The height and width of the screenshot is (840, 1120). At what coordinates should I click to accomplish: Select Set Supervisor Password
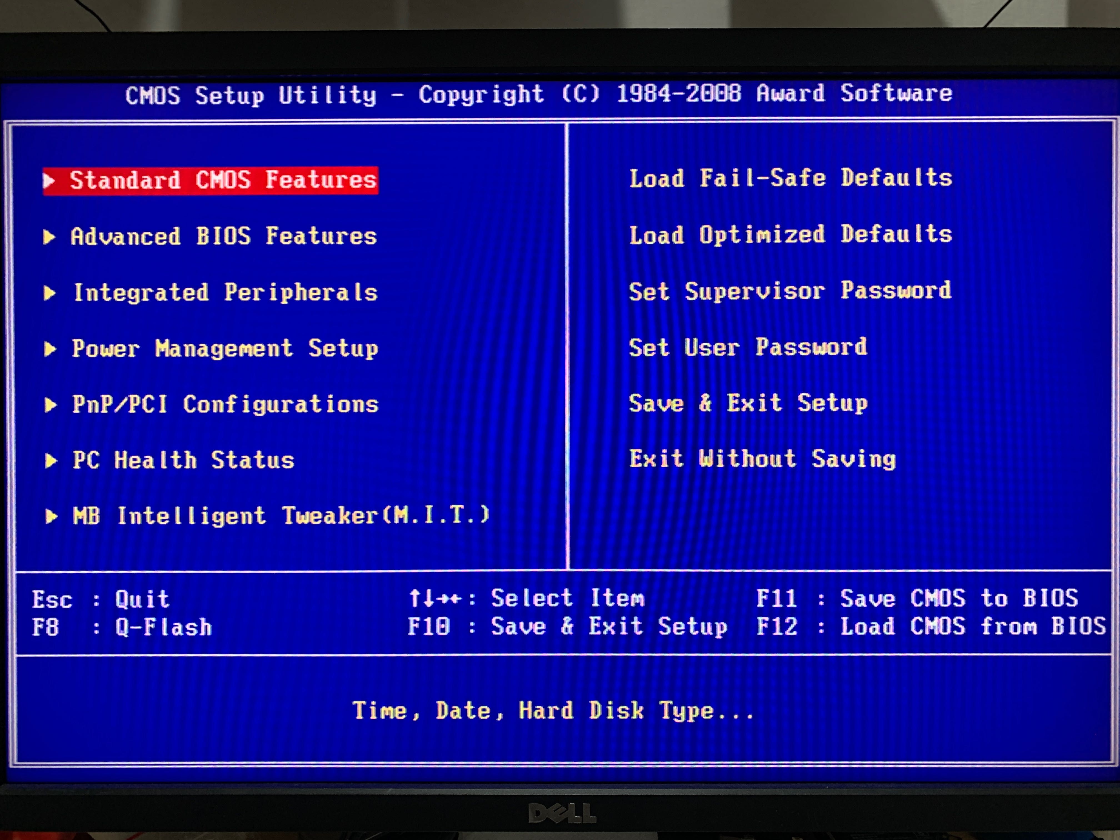point(790,291)
